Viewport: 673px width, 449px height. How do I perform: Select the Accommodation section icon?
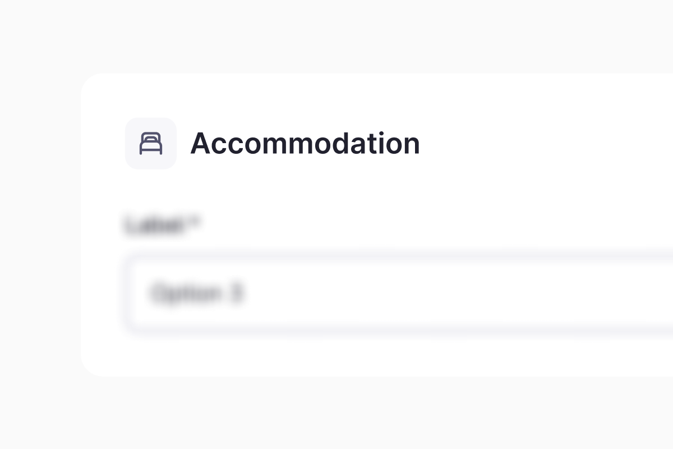pyautogui.click(x=150, y=144)
